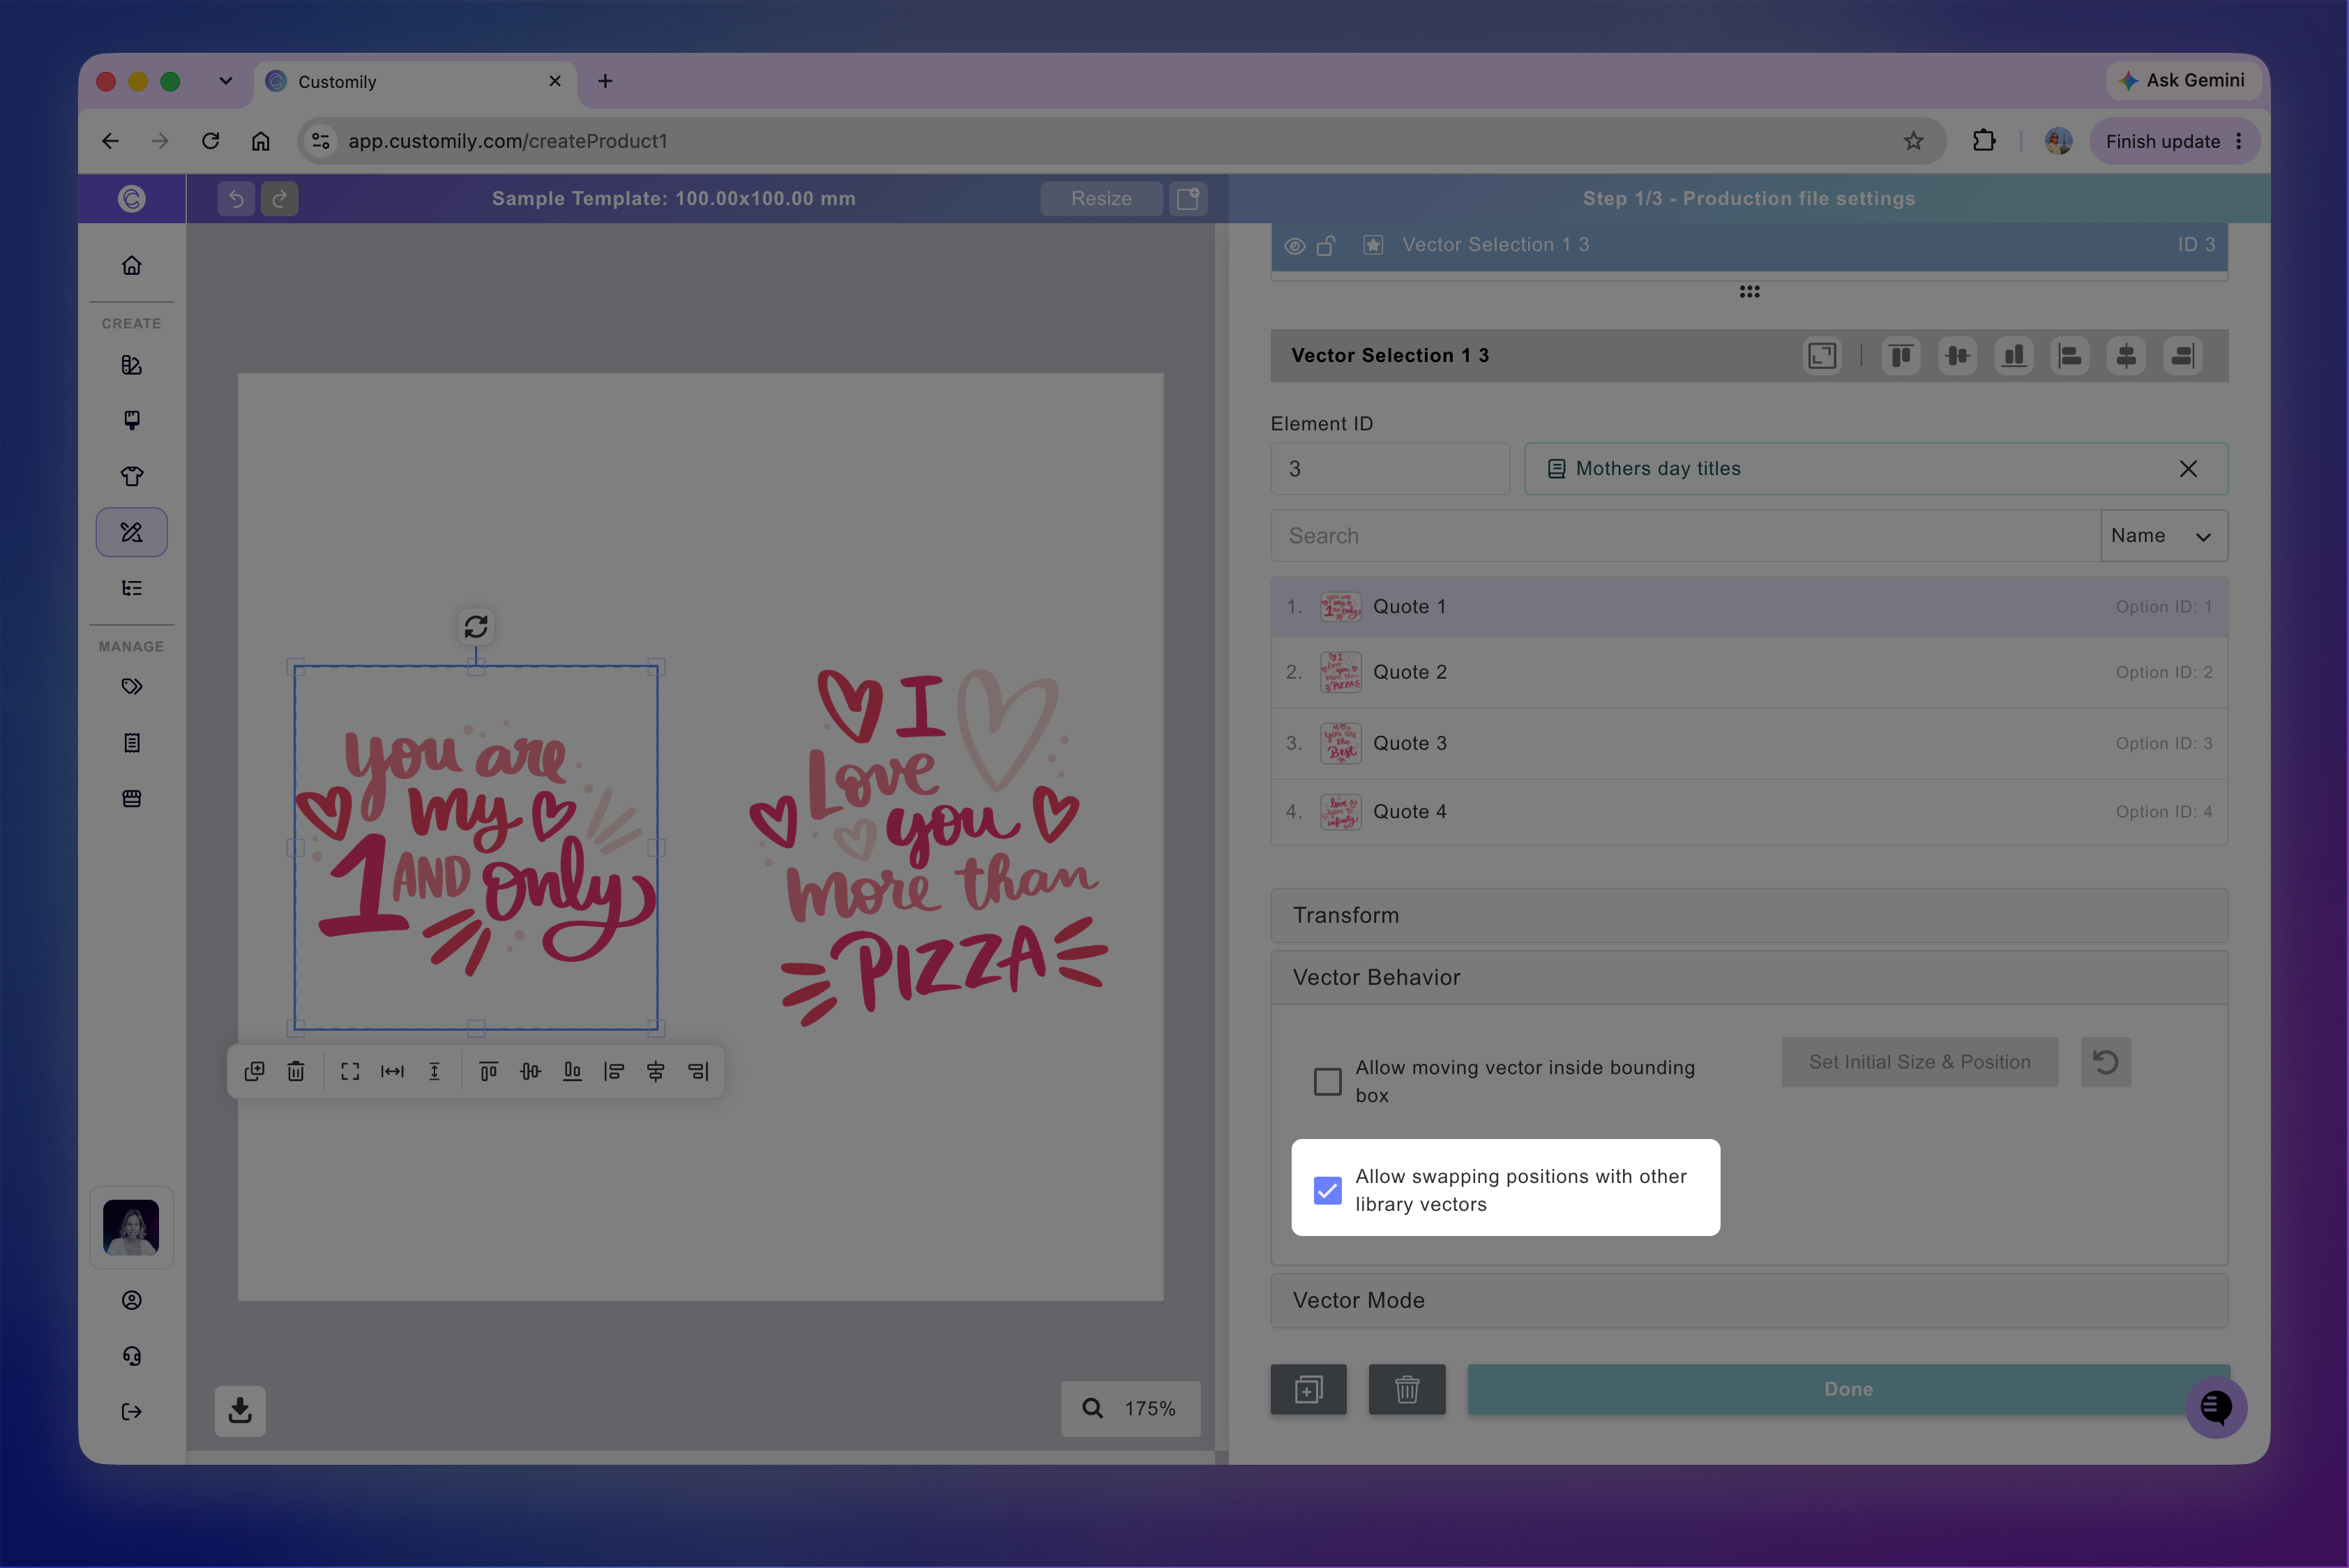The image size is (2349, 1568).
Task: Click the rotate handle above the selected vector
Action: 476,626
